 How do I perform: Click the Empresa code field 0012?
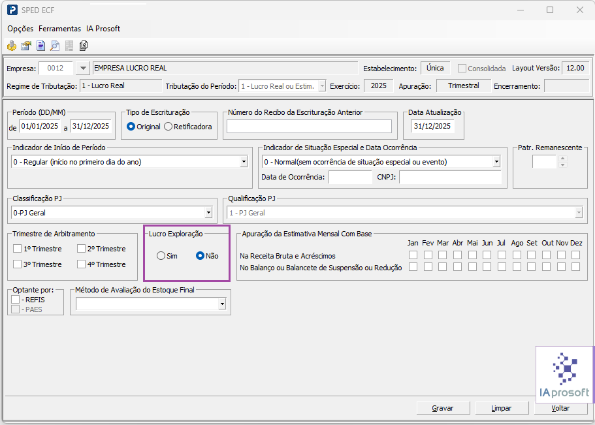[x=56, y=69]
